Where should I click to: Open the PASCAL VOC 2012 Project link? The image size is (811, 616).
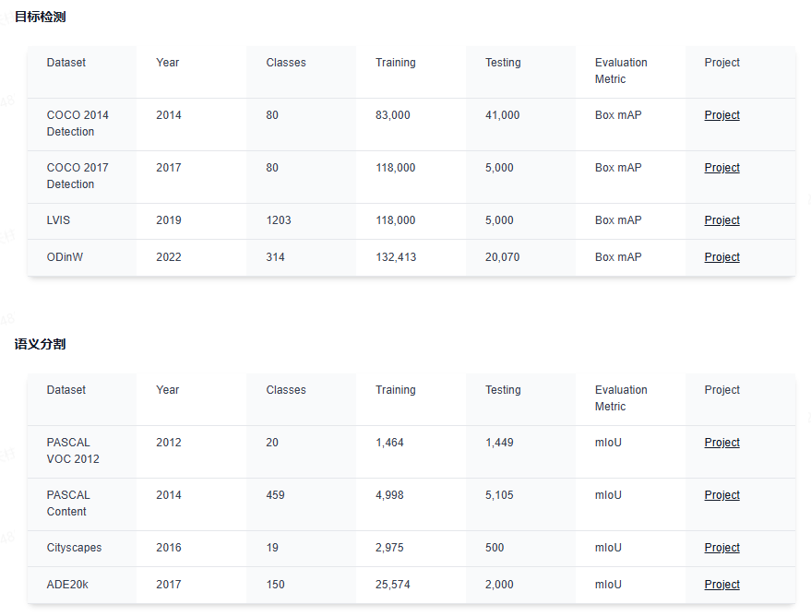point(722,443)
